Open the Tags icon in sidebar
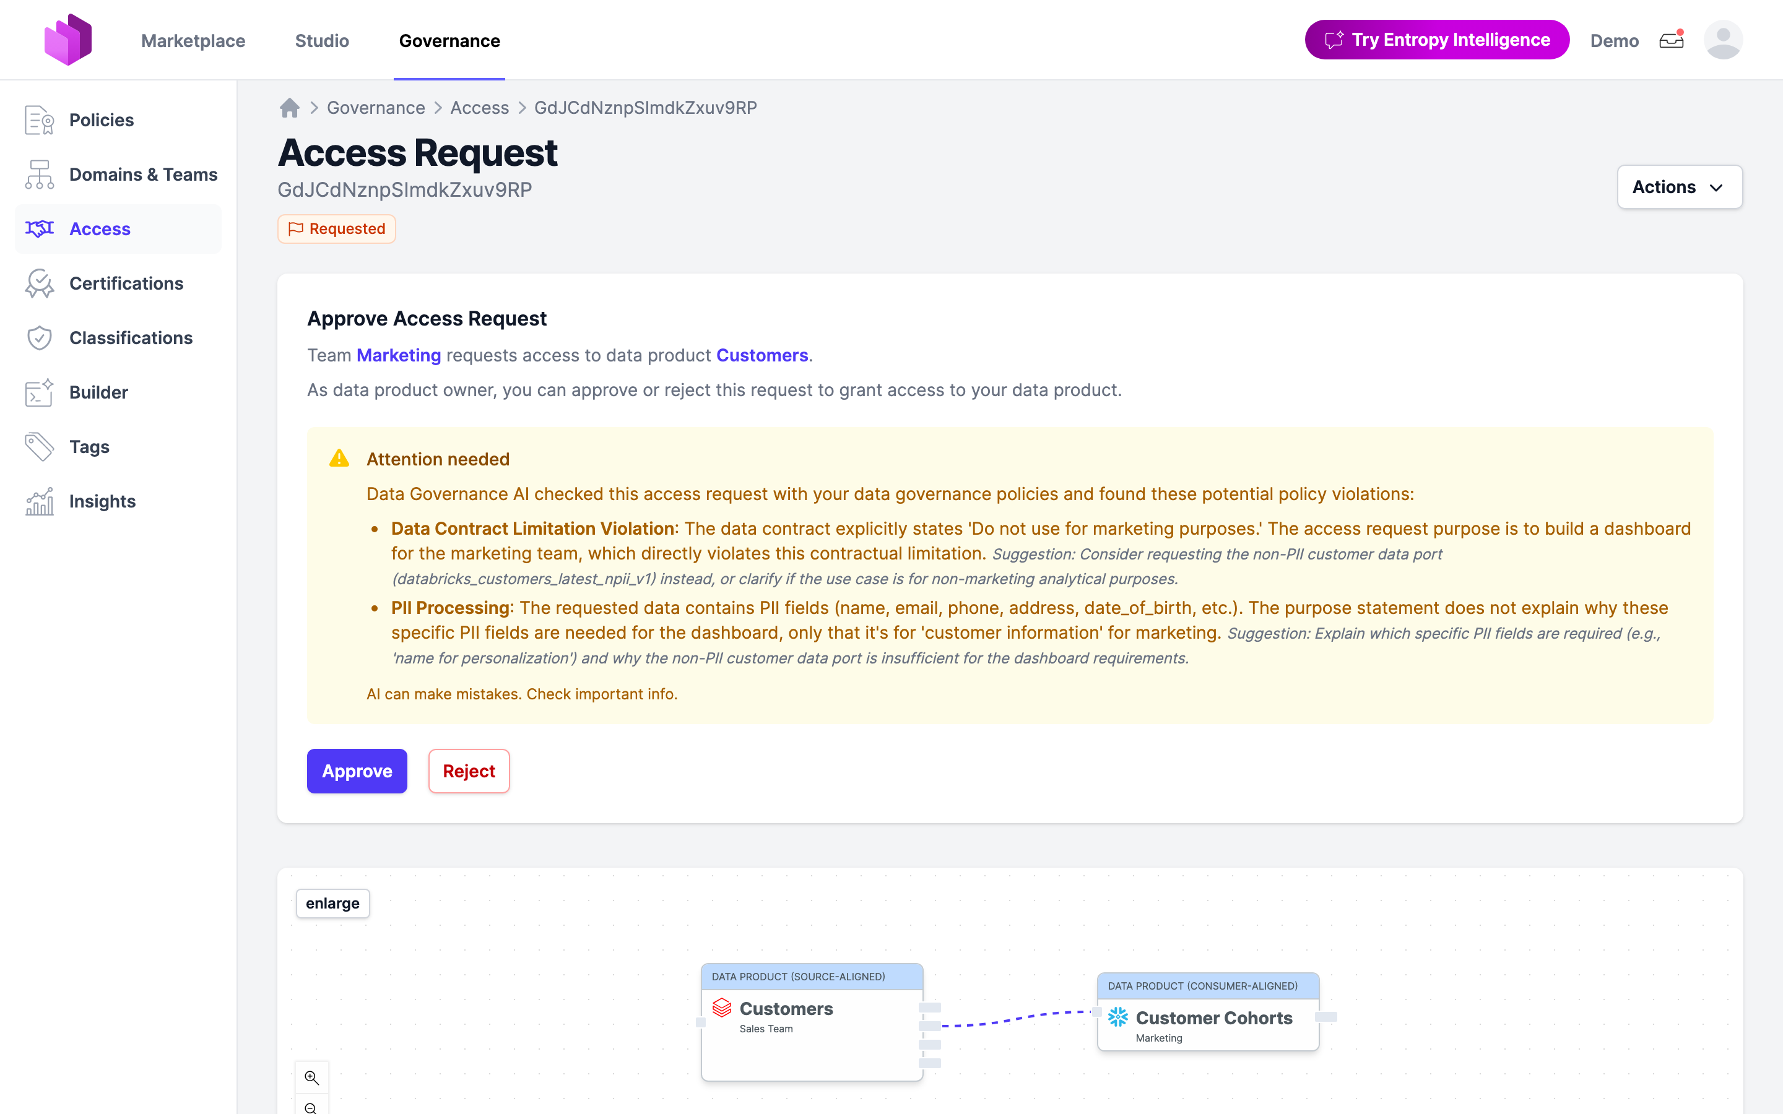1783x1114 pixels. (39, 447)
